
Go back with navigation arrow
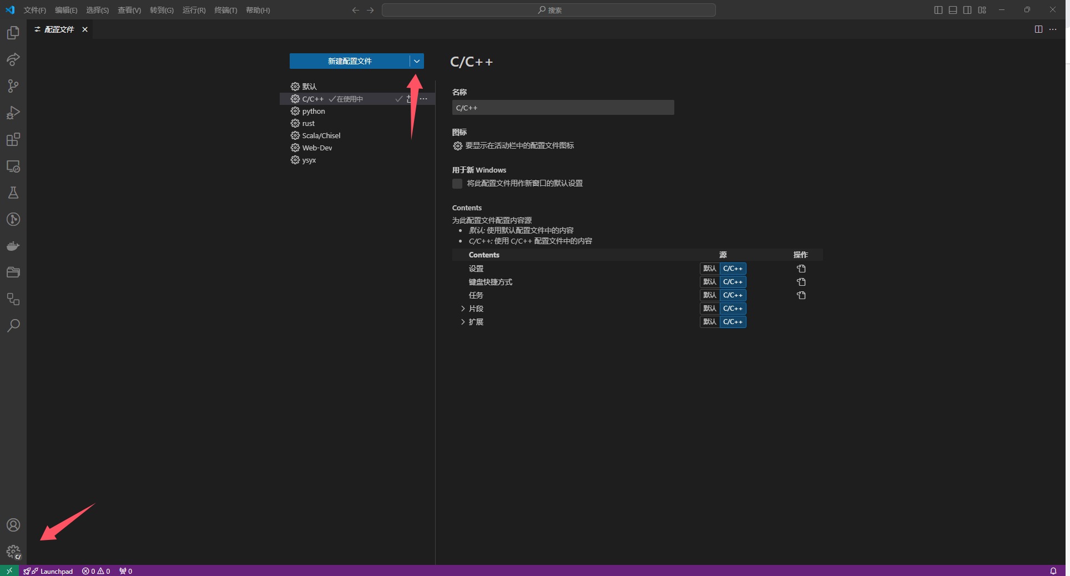356,10
